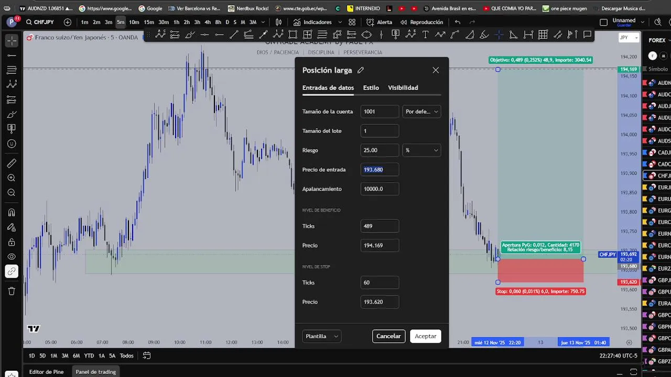This screenshot has height=377, width=671.
Task: Open the Panel de trading tab
Action: [x=95, y=372]
